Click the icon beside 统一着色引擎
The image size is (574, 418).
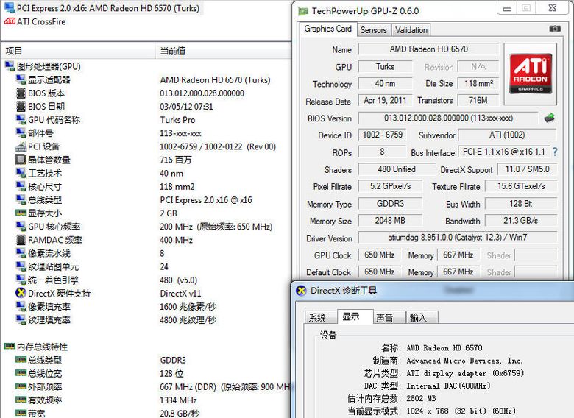click(21, 280)
